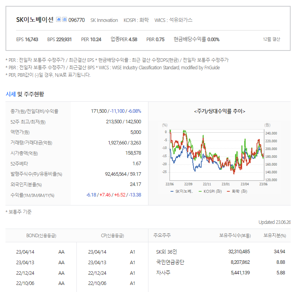Click the 'KOSPI : 화학' classification
This screenshot has width=293, height=292.
point(136,20)
